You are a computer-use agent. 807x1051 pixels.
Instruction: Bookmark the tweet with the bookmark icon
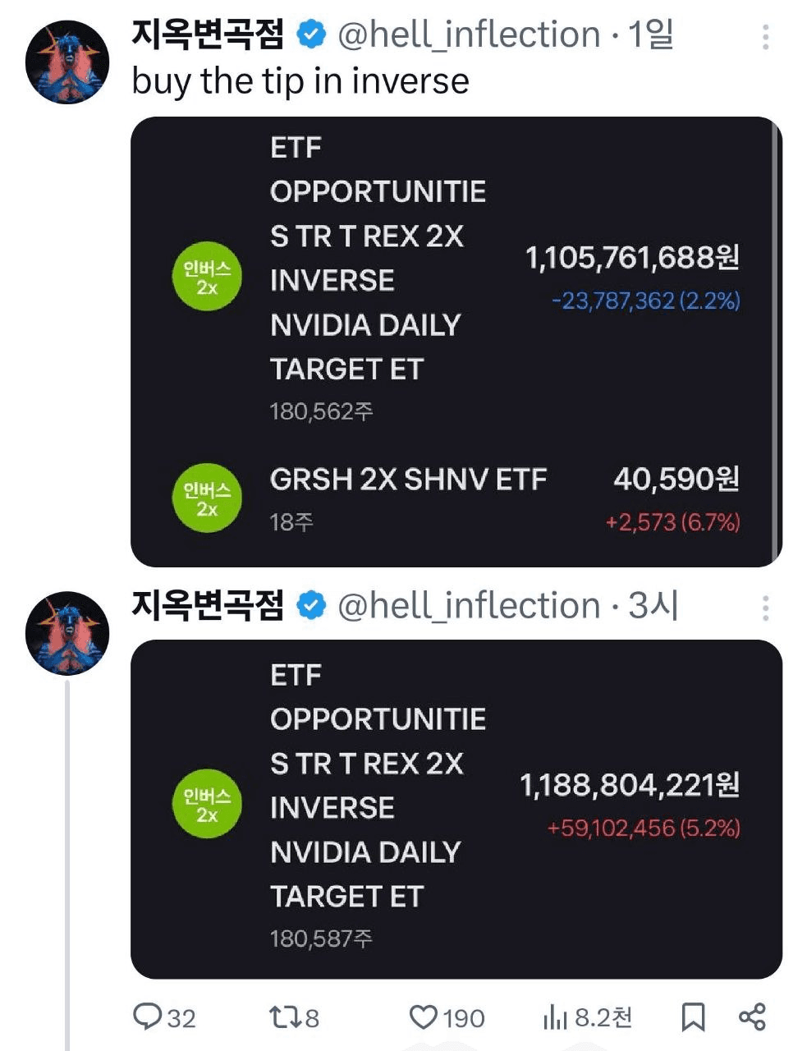694,1017
